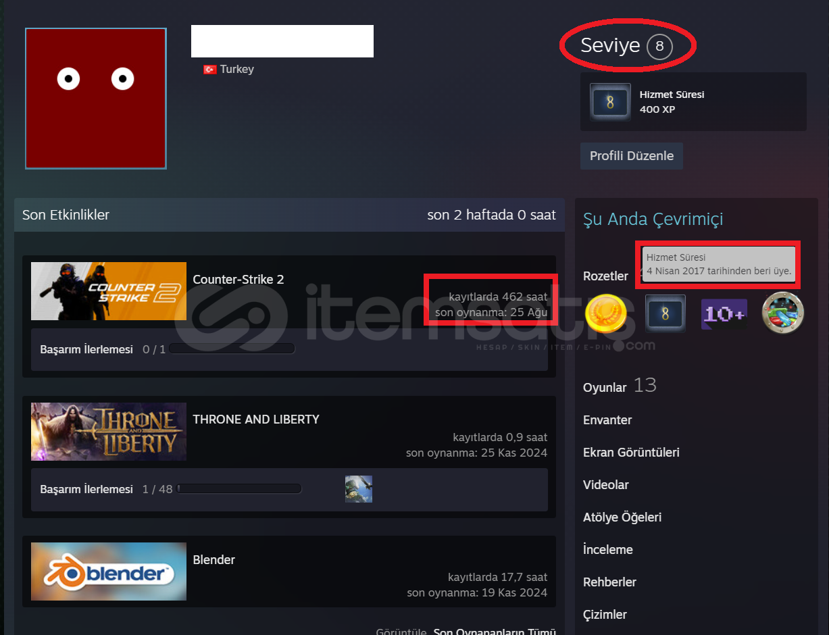The image size is (829, 635).
Task: Open the Counter-Strike 2 game banner
Action: pos(109,291)
